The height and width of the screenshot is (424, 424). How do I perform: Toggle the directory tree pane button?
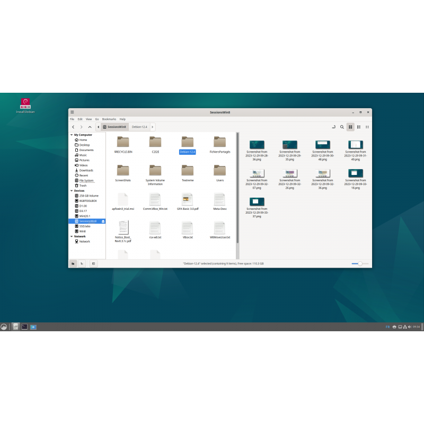81,263
